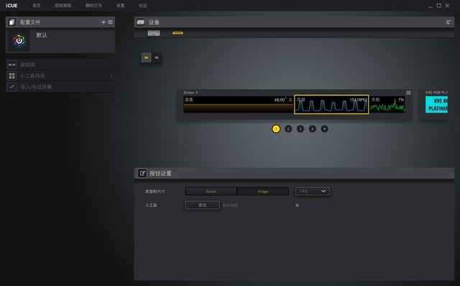Select the 默认 default profile

[x=60, y=40]
